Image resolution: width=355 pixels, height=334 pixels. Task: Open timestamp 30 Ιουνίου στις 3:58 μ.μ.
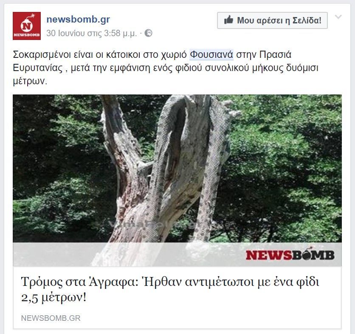92,33
